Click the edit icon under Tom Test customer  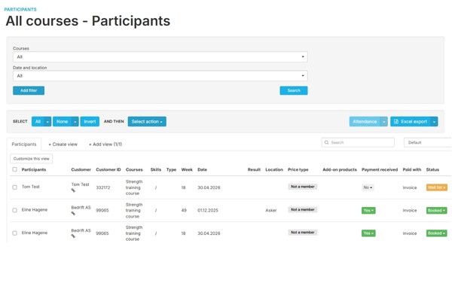point(73,190)
